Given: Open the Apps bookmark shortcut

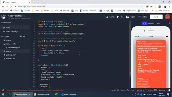Looking at the screenshot, I should click(5, 11).
